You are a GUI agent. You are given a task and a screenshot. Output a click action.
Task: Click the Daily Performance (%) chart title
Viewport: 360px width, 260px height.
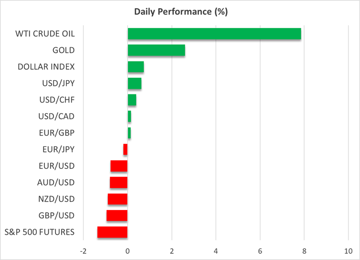[180, 12]
